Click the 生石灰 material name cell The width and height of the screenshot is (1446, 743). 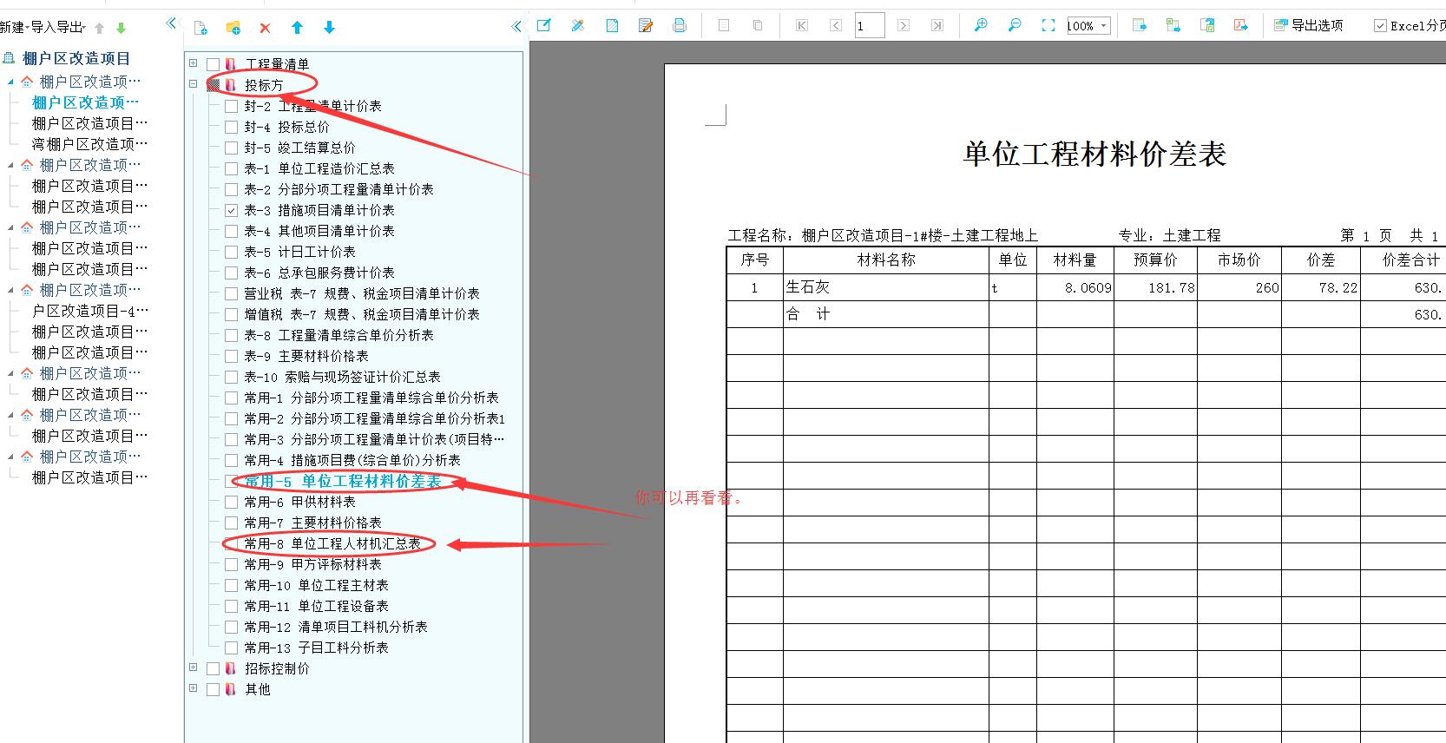tap(885, 287)
